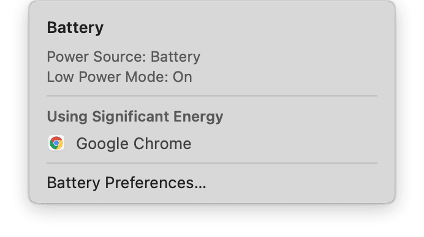Click the word Preferences in bottom item

click(150, 183)
